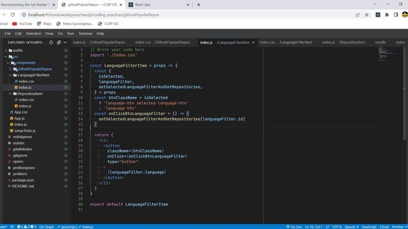The width and height of the screenshot is (408, 229).
Task: Open index.css under LanguageFilterItem
Action: tap(26, 81)
